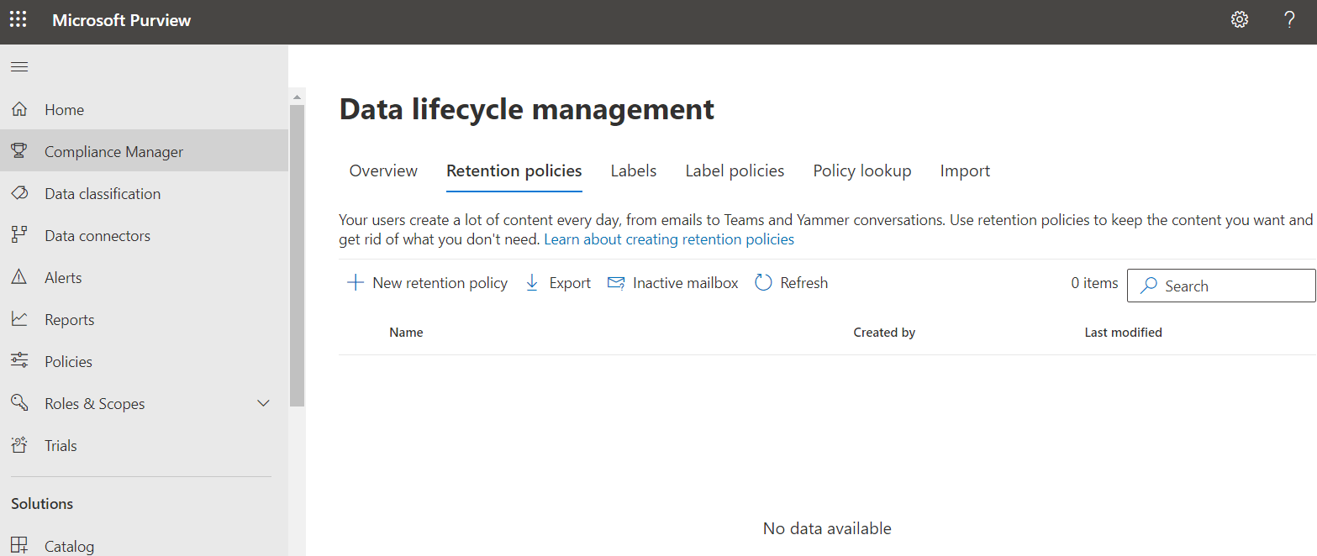Expand the Roles & Scopes section
The width and height of the screenshot is (1317, 556).
point(263,403)
